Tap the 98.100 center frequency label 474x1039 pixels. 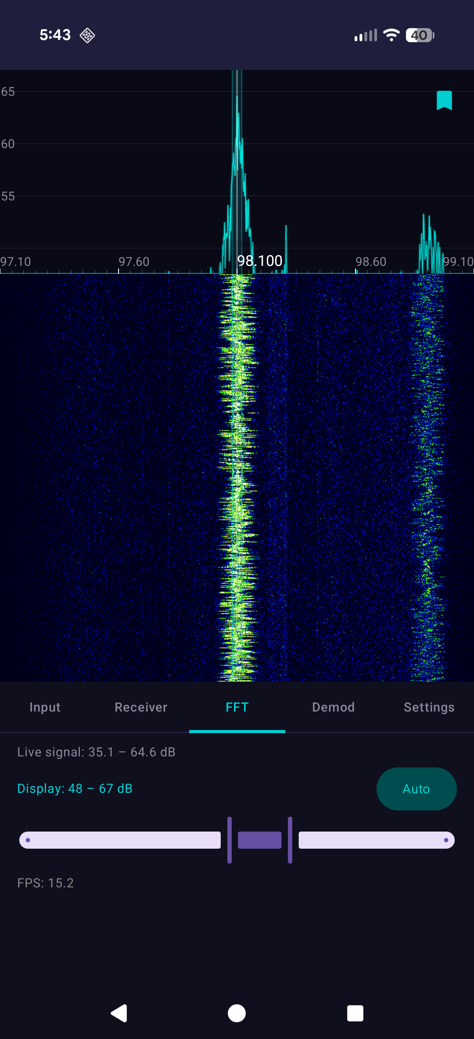point(260,261)
